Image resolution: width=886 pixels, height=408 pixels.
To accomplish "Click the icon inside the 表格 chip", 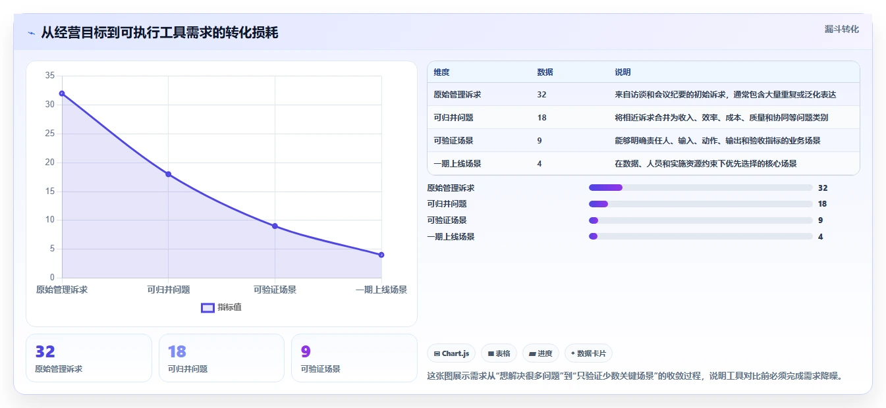I will pyautogui.click(x=491, y=353).
